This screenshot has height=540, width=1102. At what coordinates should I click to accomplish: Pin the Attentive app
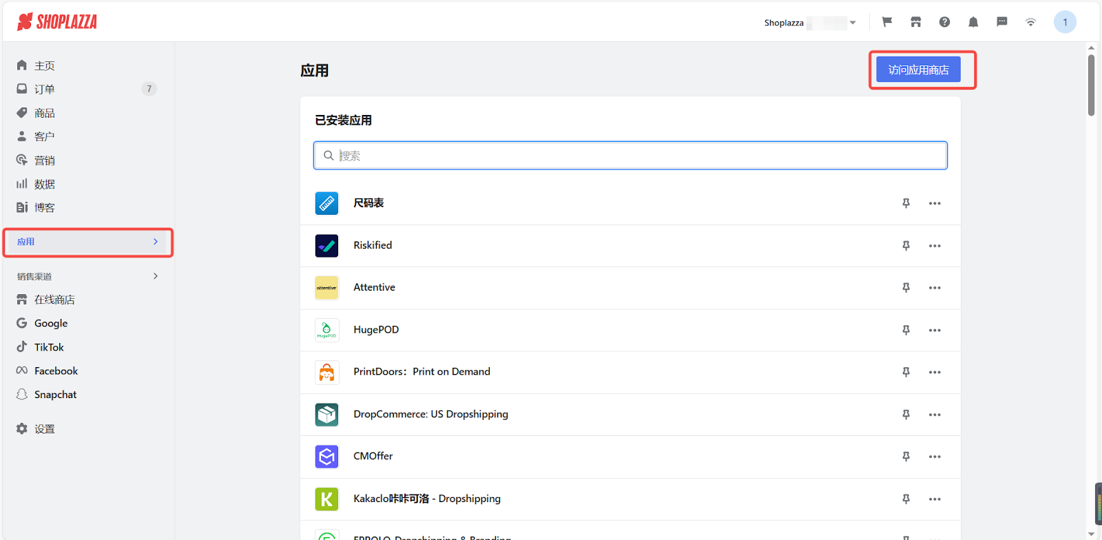(906, 288)
